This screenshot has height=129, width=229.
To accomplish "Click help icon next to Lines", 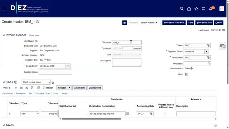I will [16, 82].
